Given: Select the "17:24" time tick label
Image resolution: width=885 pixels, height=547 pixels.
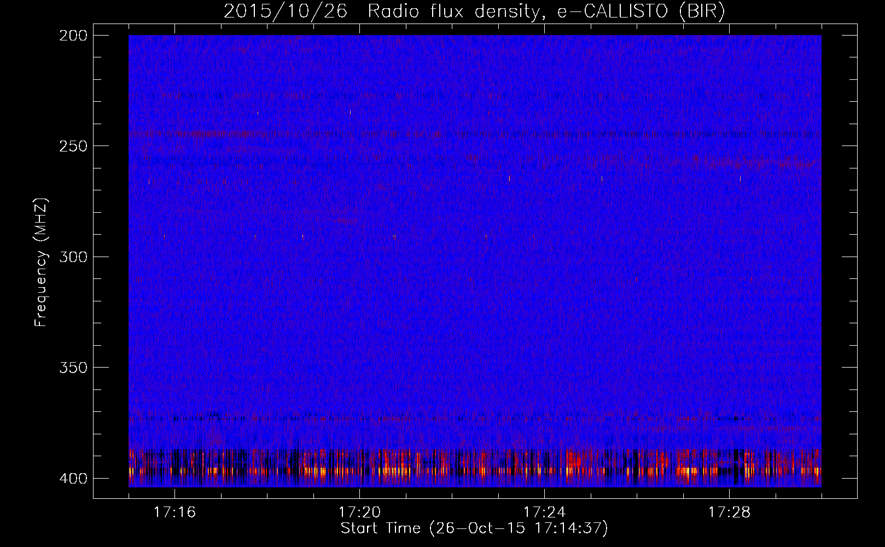Looking at the screenshot, I should coord(544,512).
